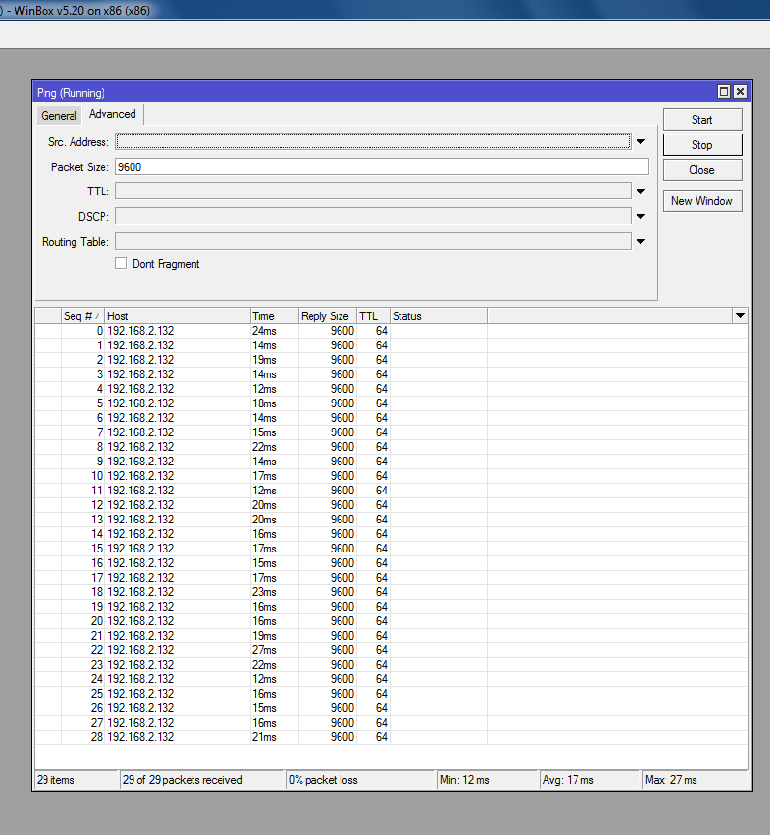Select the Advanced tab
The width and height of the screenshot is (770, 835).
(112, 114)
